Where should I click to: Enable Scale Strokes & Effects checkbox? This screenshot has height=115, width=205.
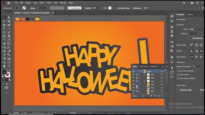coord(178,78)
